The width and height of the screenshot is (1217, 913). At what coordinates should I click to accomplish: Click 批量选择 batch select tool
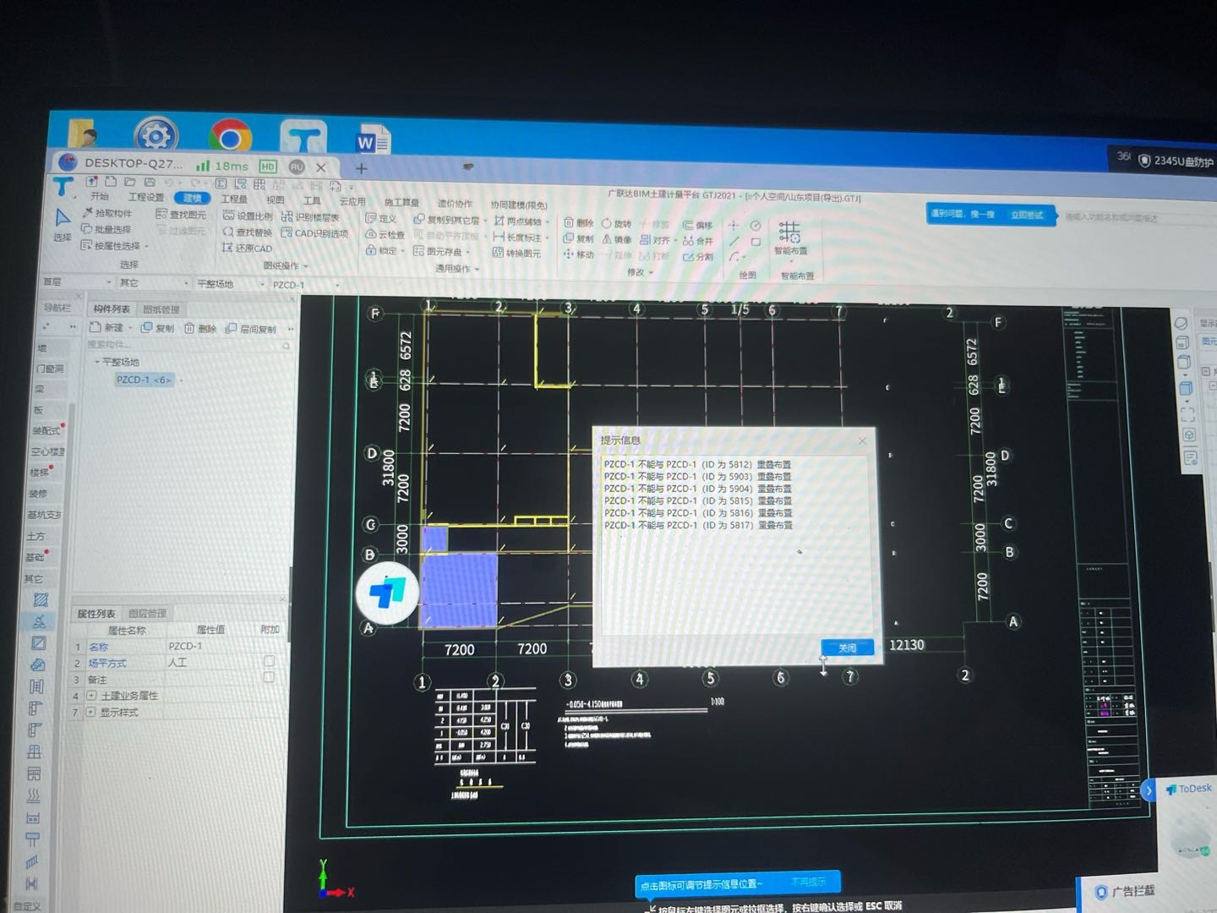tap(106, 229)
